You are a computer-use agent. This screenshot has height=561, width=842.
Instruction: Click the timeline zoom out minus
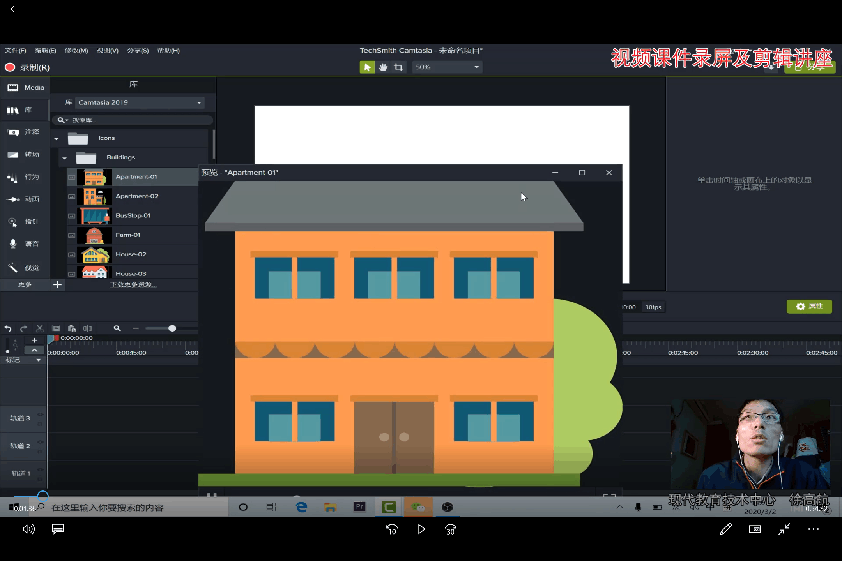click(136, 328)
